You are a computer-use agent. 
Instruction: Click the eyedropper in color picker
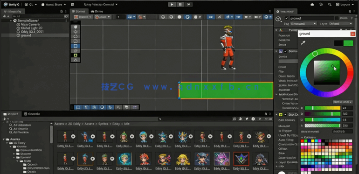(x=303, y=43)
